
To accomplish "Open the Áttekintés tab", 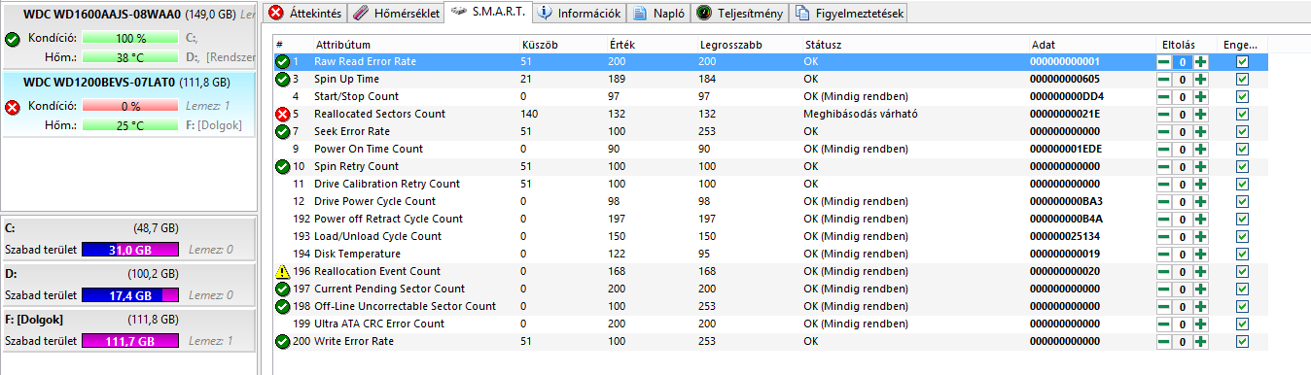I will (304, 13).
